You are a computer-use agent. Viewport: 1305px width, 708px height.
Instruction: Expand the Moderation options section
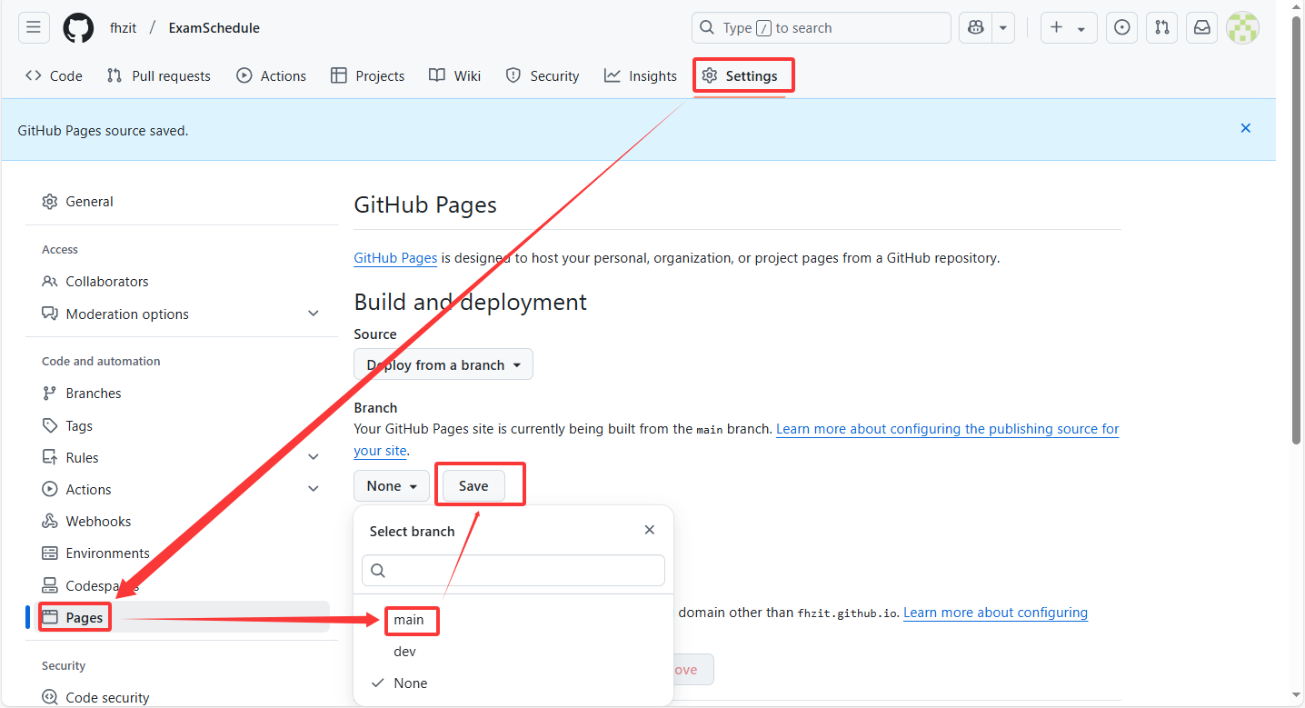[314, 314]
